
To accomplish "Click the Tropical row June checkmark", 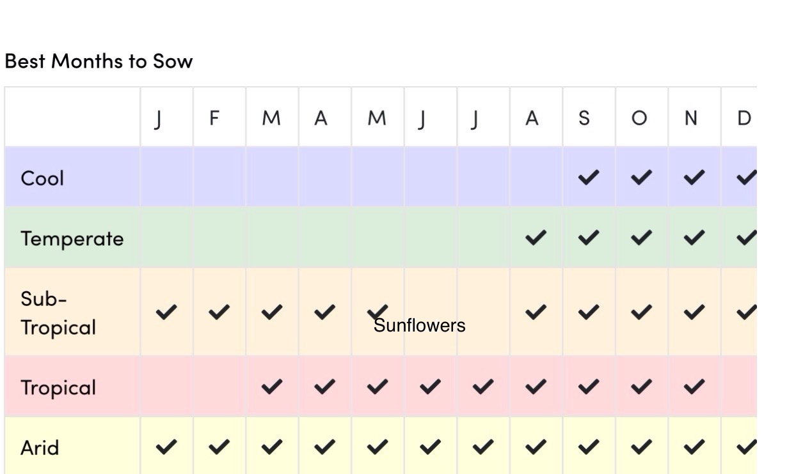I will click(x=431, y=386).
